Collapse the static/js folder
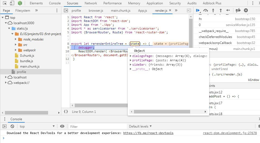Viewport: 260px width, 143px height. click(x=9, y=28)
